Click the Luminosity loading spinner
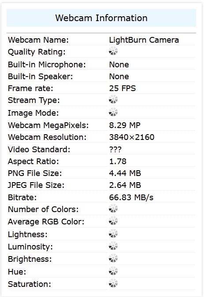The width and height of the screenshot is (204, 297). 113,246
